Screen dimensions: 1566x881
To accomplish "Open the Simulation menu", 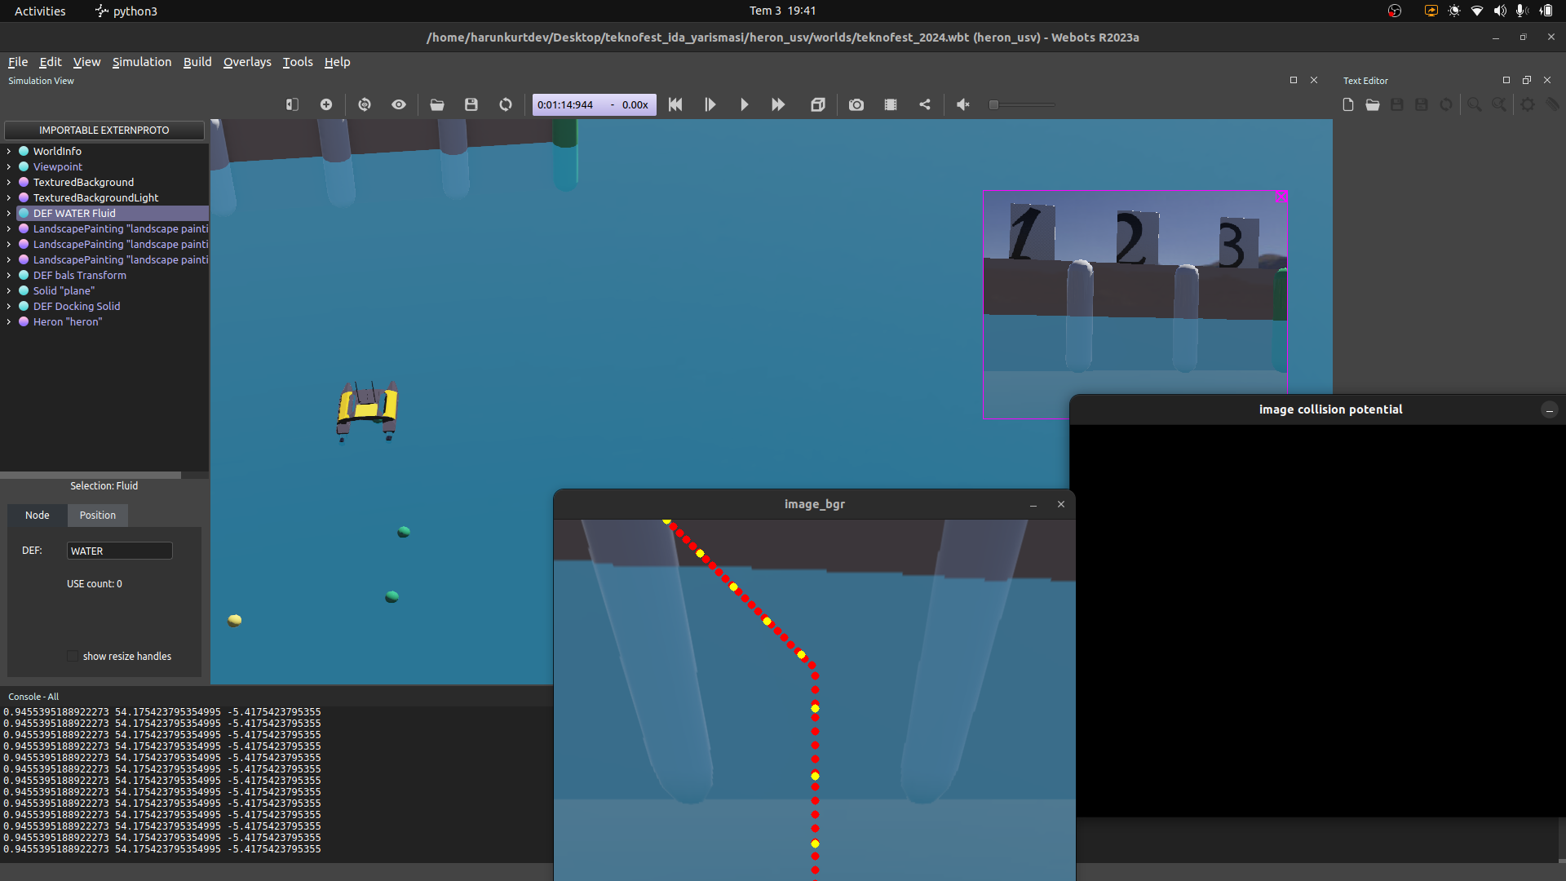I will pyautogui.click(x=142, y=62).
